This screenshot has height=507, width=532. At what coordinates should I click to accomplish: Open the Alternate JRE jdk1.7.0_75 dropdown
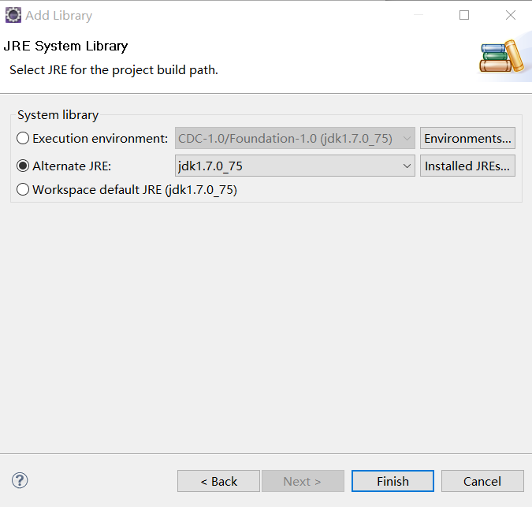point(295,166)
